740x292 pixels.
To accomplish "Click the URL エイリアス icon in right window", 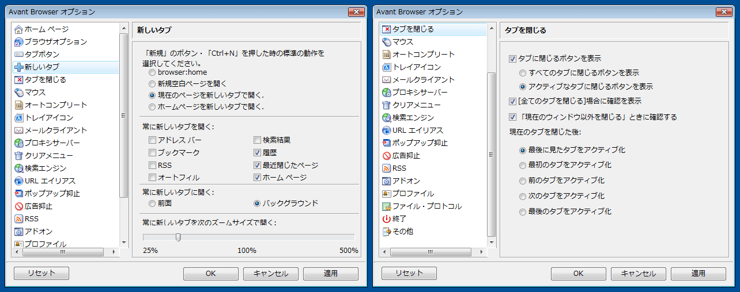I will click(387, 130).
